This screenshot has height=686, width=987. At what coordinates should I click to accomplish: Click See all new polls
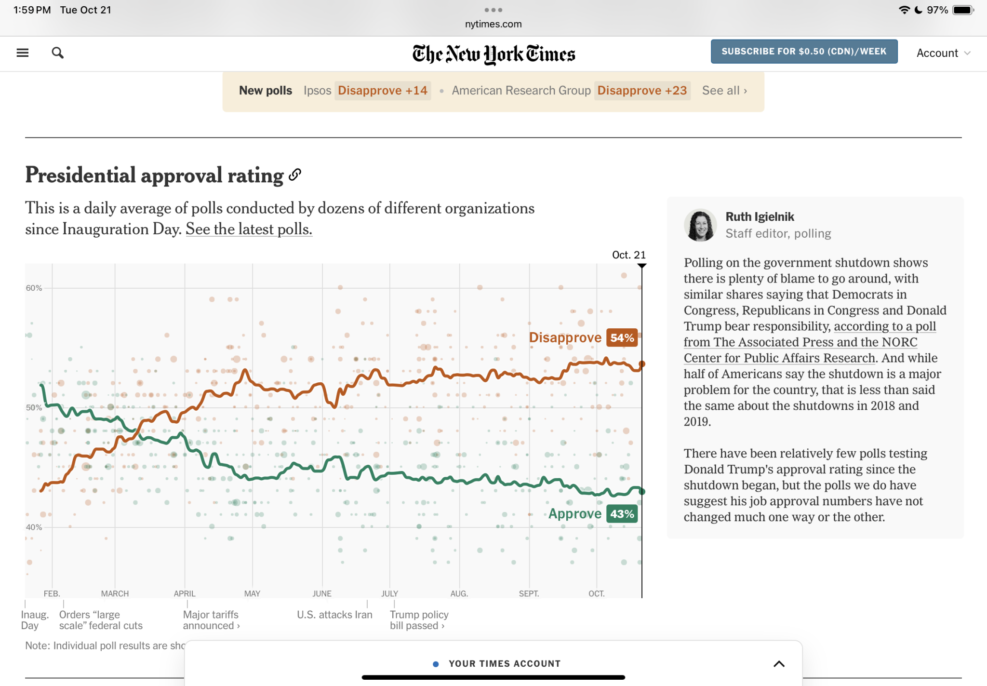[724, 91]
